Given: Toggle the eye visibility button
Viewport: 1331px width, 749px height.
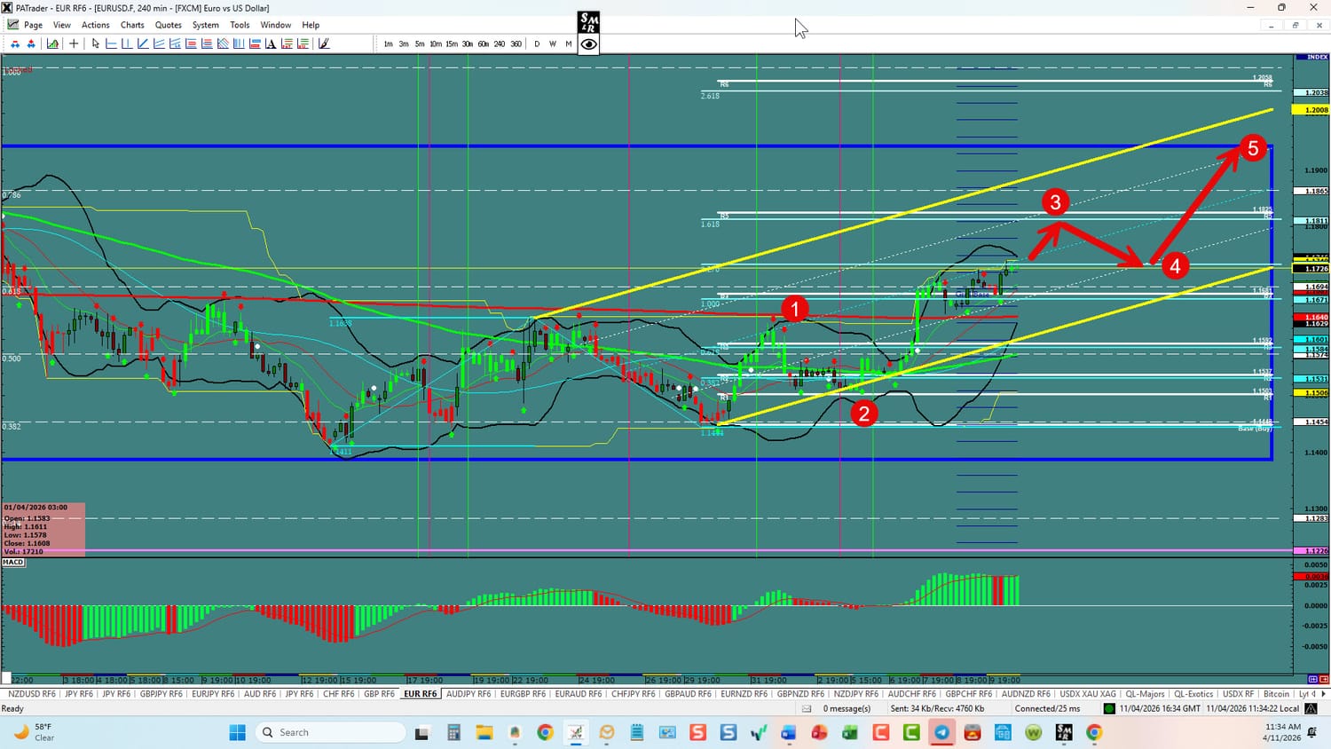Looking at the screenshot, I should tap(588, 43).
